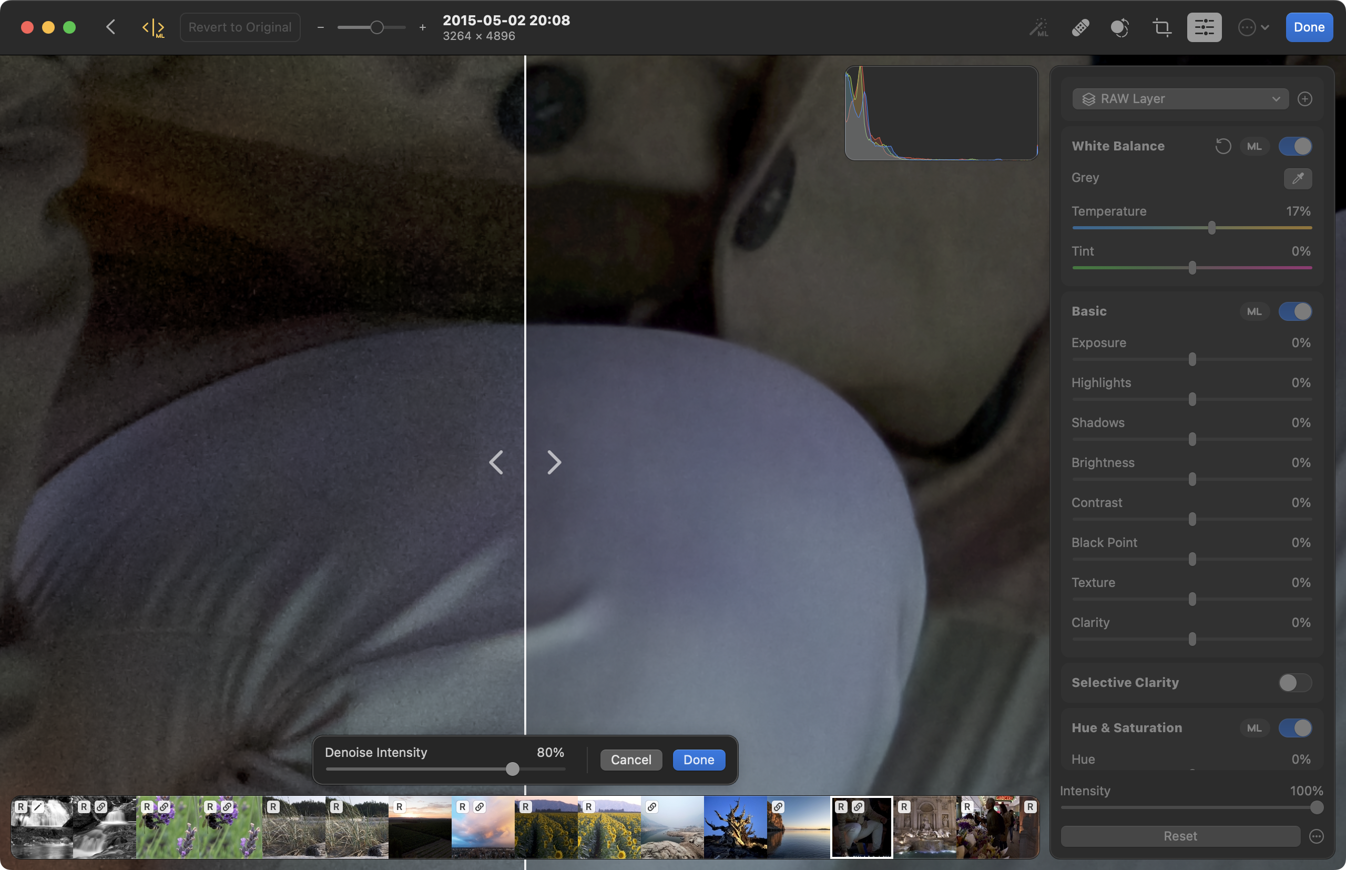Click the Clarity slider handle
Screen dimensions: 1346x870
click(x=1192, y=639)
